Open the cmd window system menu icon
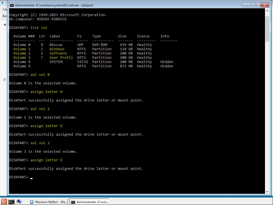The height and width of the screenshot is (205, 273). click(x=11, y=5)
